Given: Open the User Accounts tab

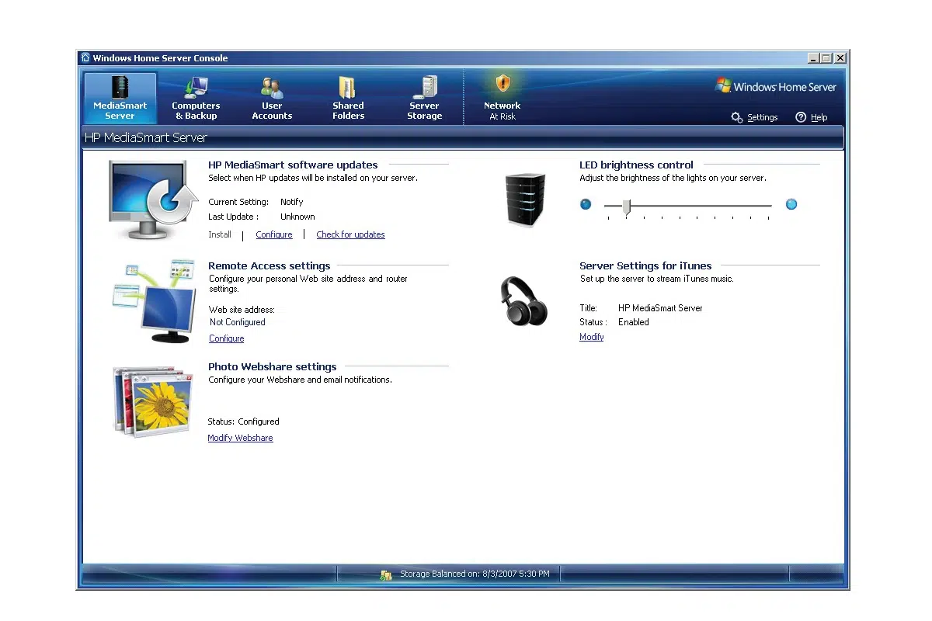Looking at the screenshot, I should 272,98.
